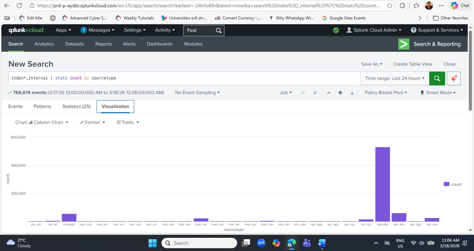Click the tall splunkd bar in the chart
This screenshot has width=474, height=251.
pos(382,184)
